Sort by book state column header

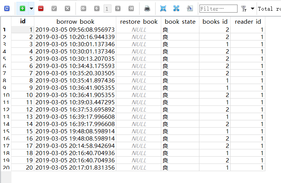pos(180,21)
